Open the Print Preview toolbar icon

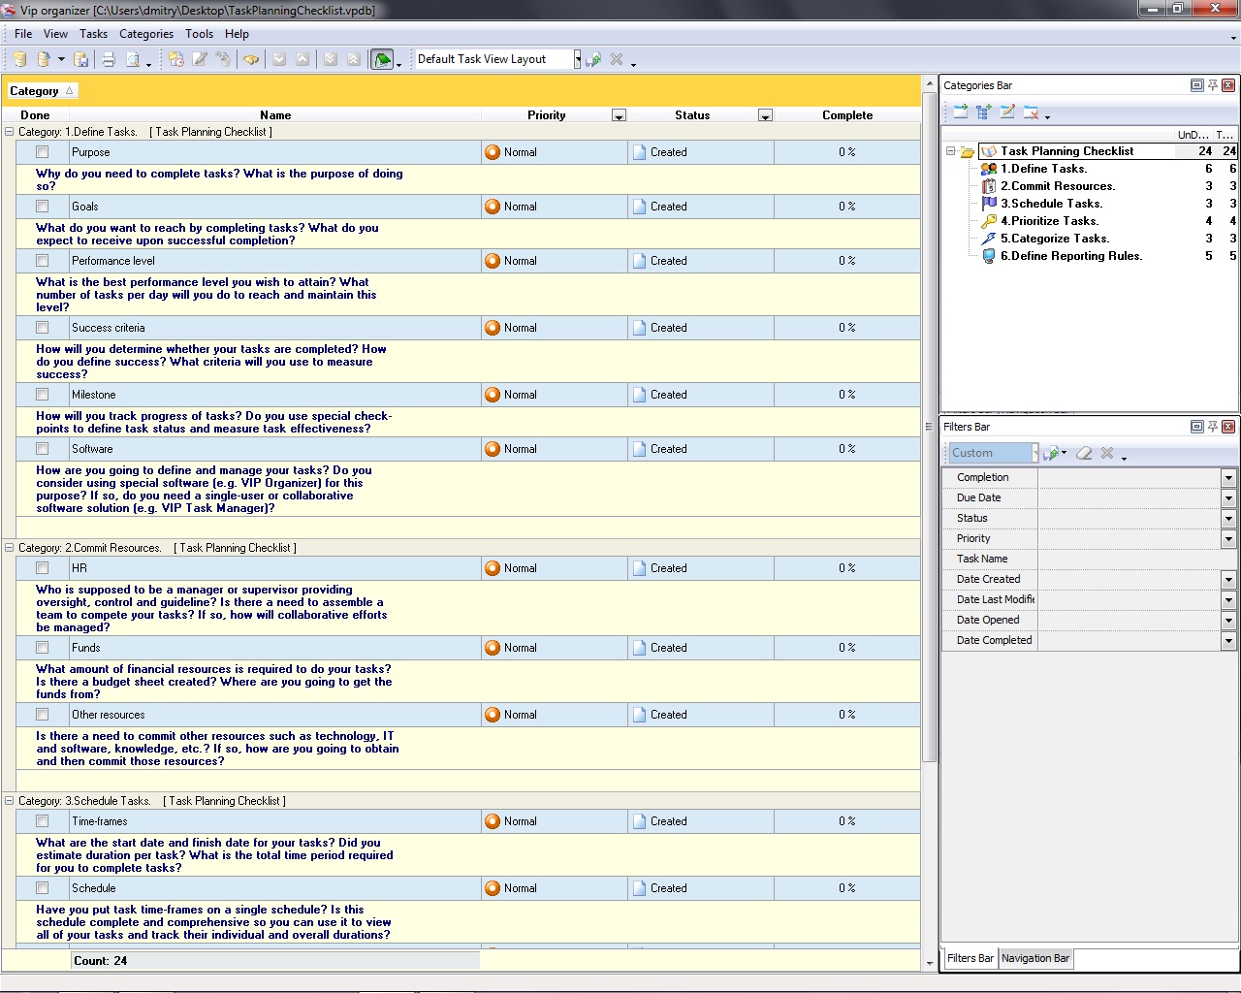135,58
